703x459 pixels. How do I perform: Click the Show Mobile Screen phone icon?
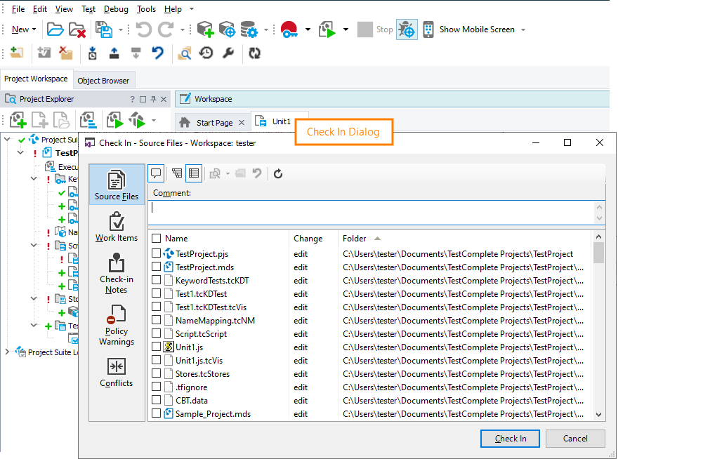428,29
